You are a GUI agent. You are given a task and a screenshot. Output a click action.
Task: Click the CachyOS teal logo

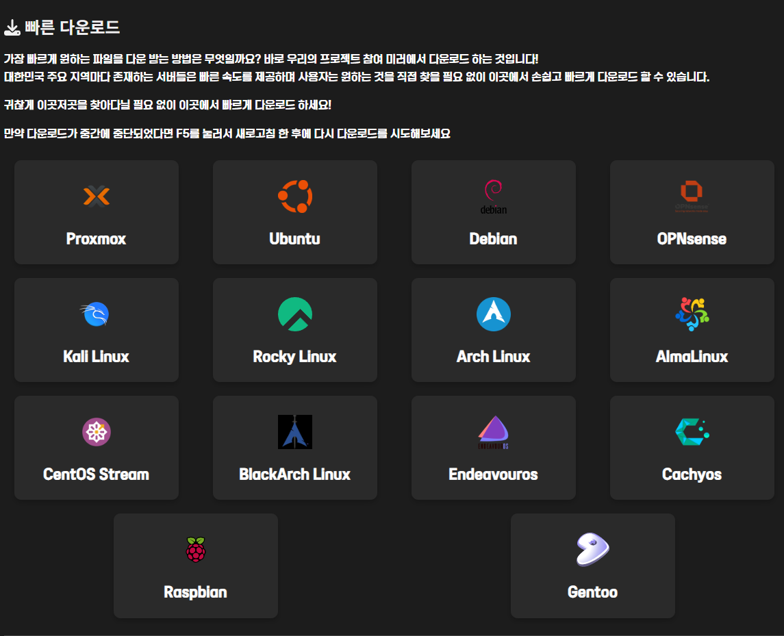[x=692, y=432]
